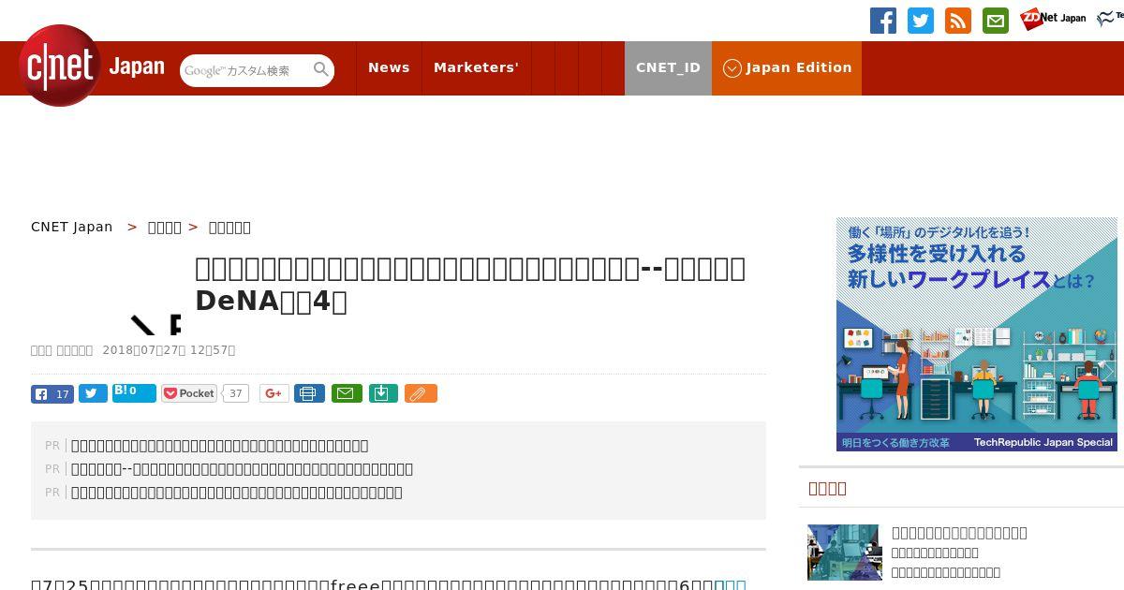
Task: Open the TechRepublic Japan Special ad banner
Action: pos(977,334)
